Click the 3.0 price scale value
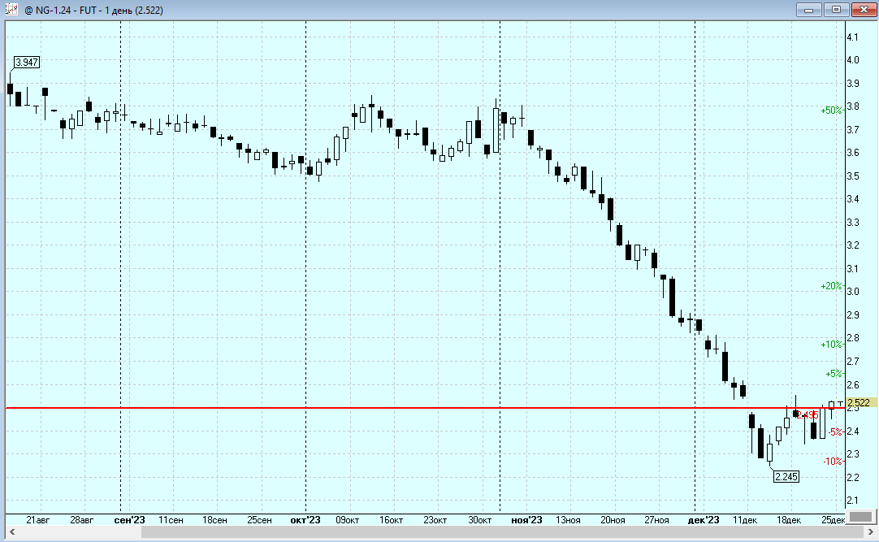 pos(852,292)
